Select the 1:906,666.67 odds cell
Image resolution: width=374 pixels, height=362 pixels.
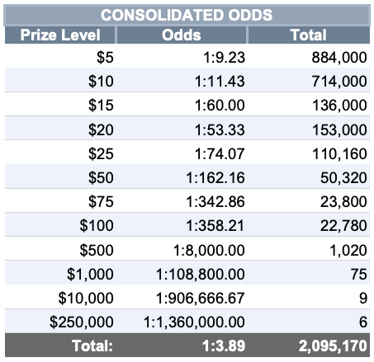tap(182, 298)
